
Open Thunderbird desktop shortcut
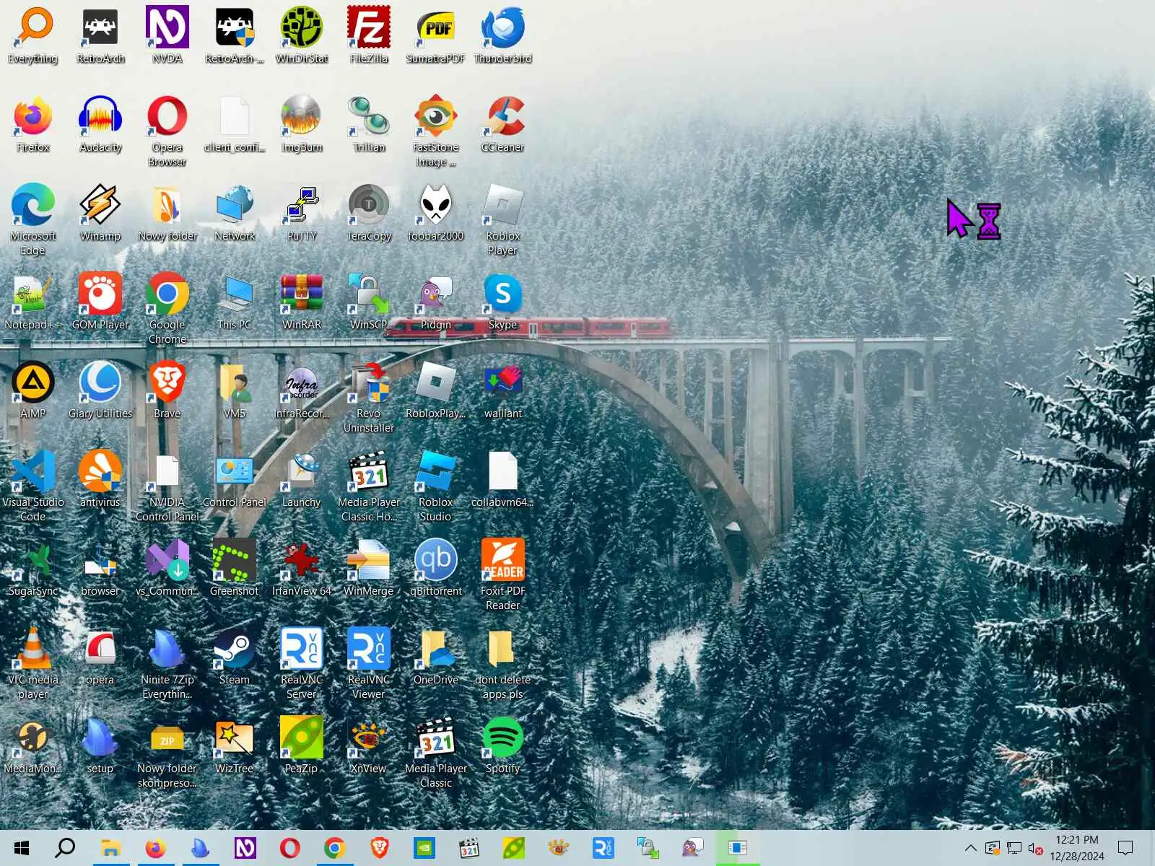[503, 35]
